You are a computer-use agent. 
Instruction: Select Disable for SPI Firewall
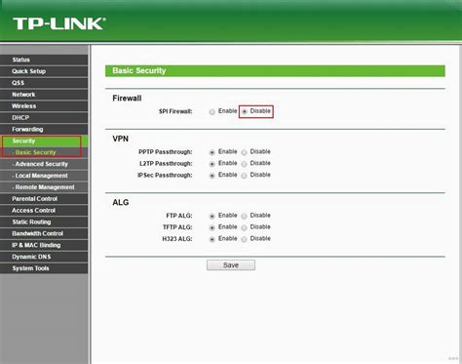click(245, 111)
